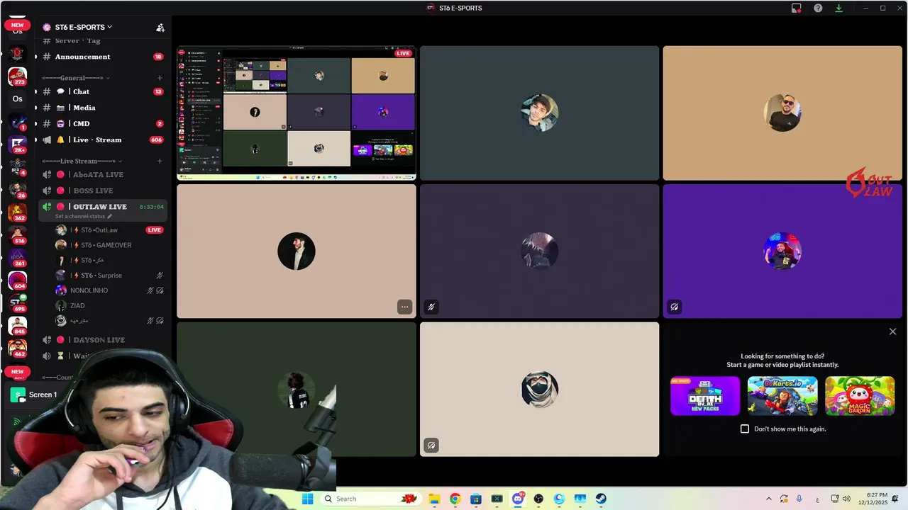The image size is (908, 510).
Task: Open Steam from the taskbar
Action: pyautogui.click(x=601, y=499)
